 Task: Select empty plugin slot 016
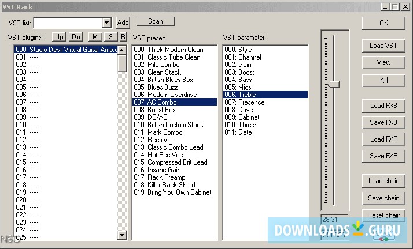coord(66,170)
